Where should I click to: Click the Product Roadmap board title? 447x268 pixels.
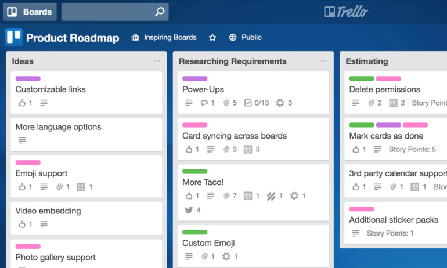[73, 38]
